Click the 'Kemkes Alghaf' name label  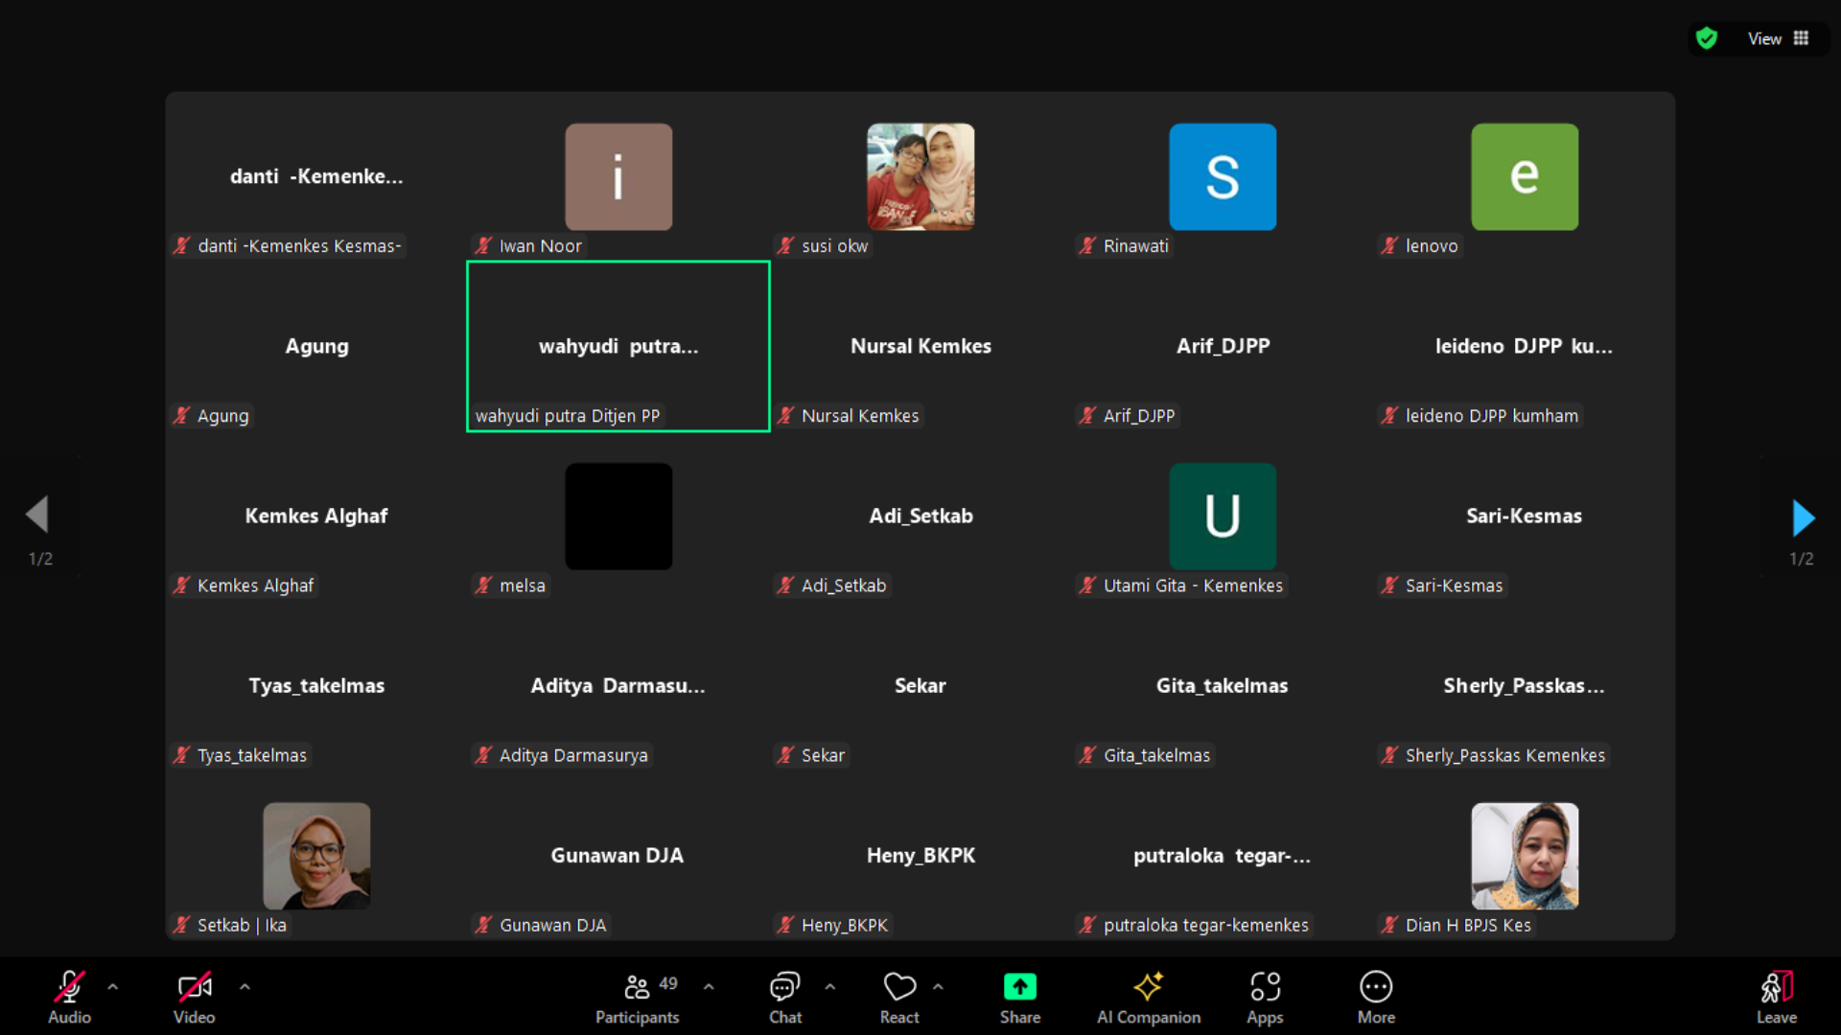255,585
